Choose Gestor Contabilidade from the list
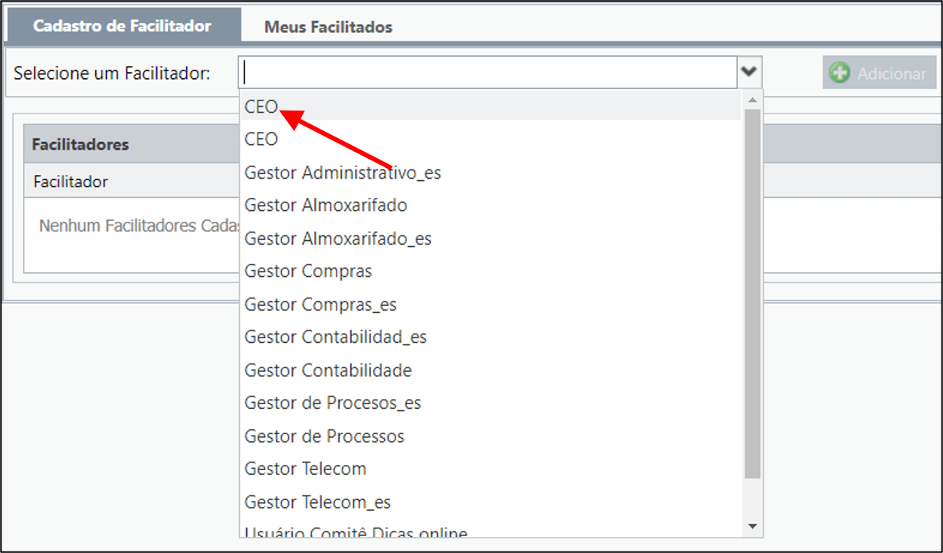This screenshot has height=553, width=943. click(491, 370)
